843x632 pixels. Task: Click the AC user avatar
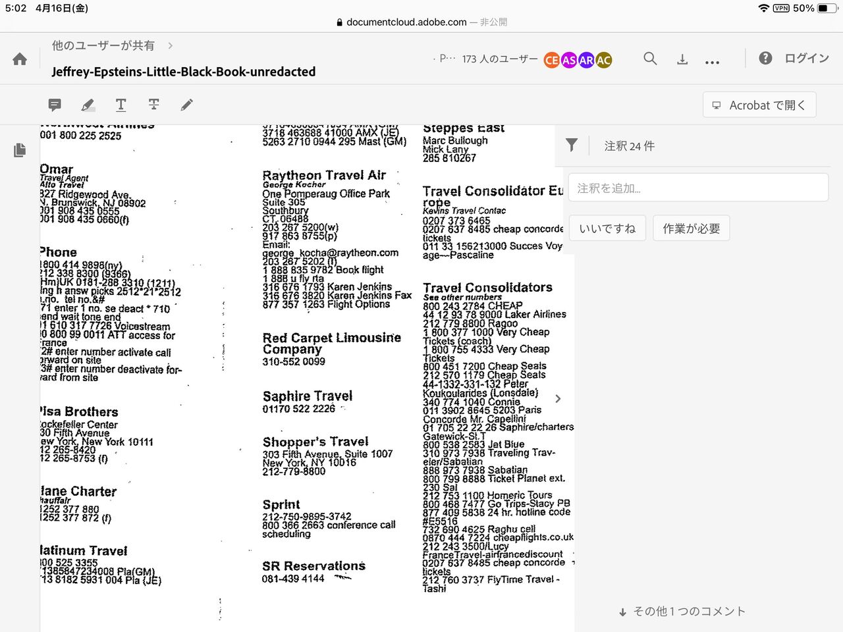click(603, 60)
